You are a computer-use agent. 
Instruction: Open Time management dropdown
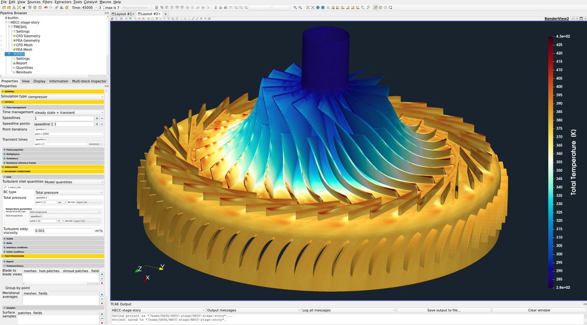(68, 112)
